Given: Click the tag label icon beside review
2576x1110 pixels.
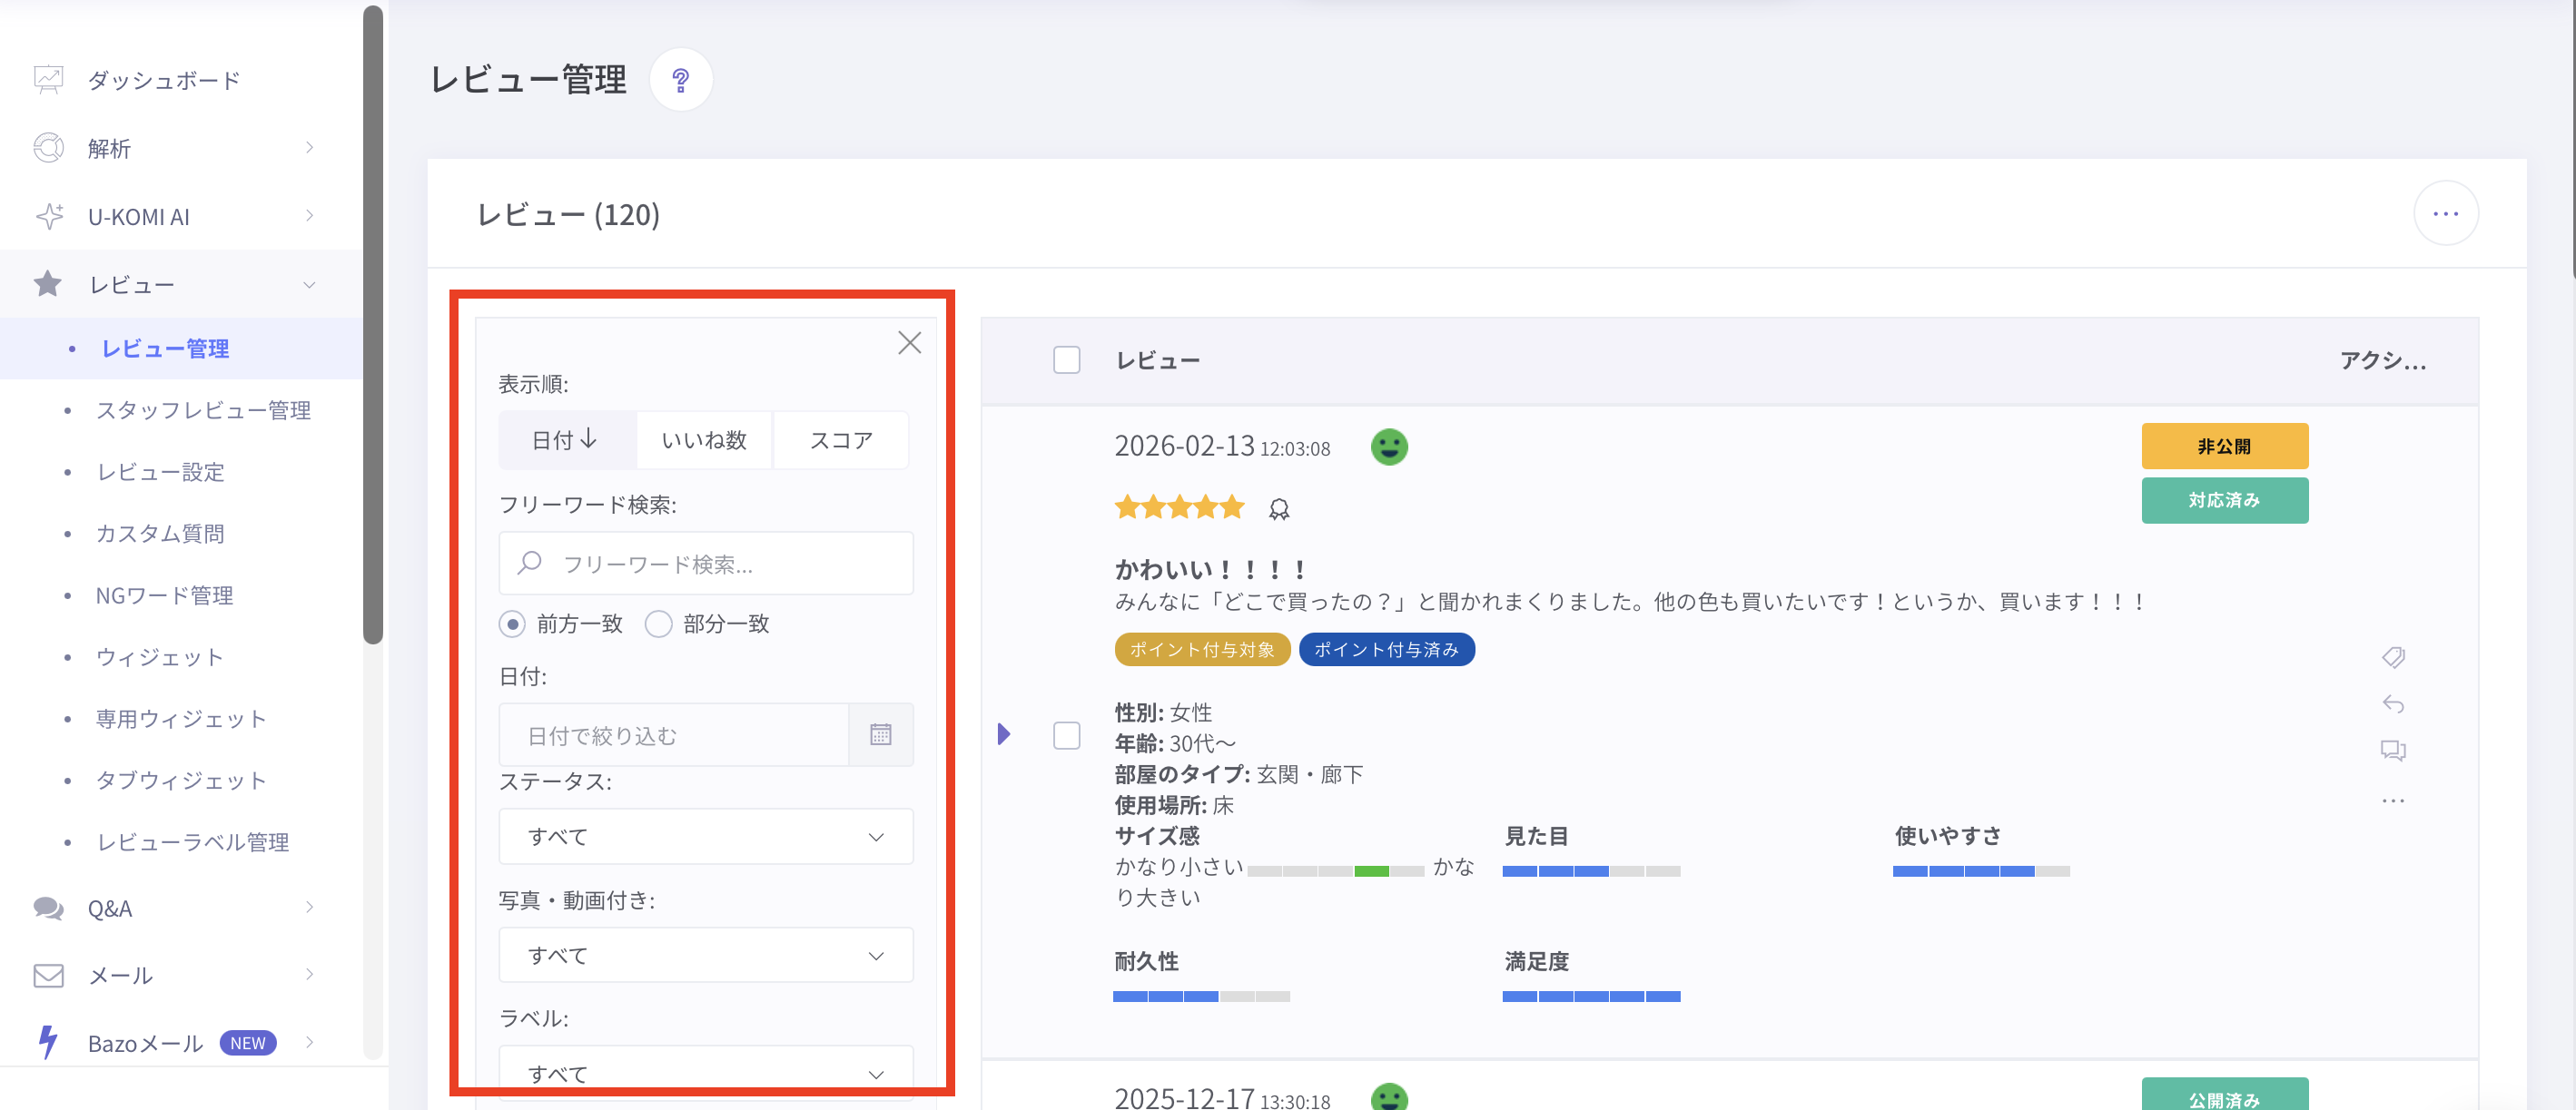Looking at the screenshot, I should point(2393,657).
